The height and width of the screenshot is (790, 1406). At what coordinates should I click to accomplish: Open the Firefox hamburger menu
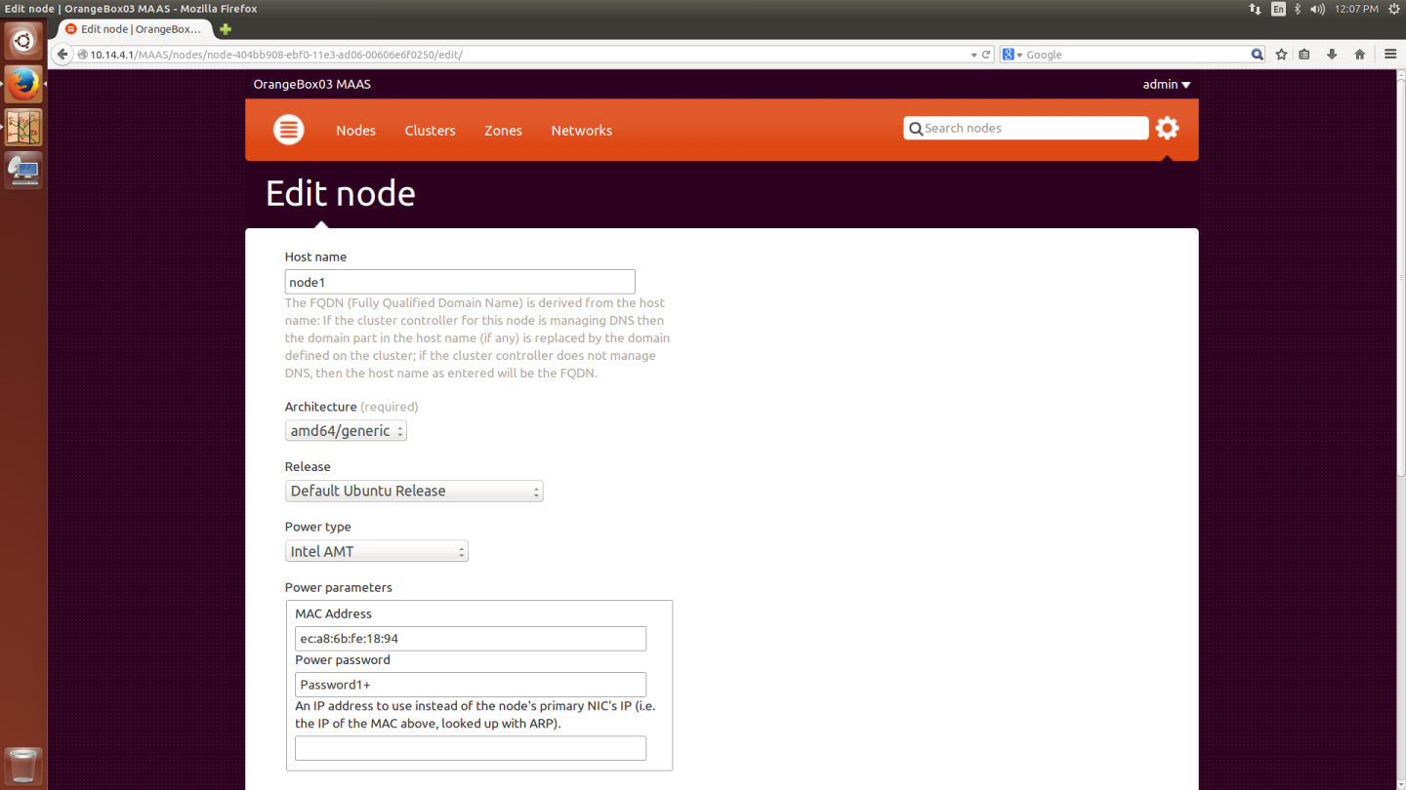1390,55
